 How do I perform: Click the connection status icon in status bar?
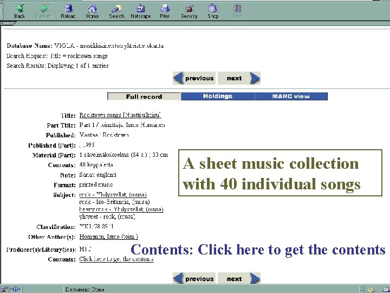tap(15, 290)
